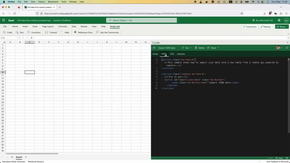The image size is (290, 163).
Task: Open Firefox downloads icon
Action: tap(265, 14)
